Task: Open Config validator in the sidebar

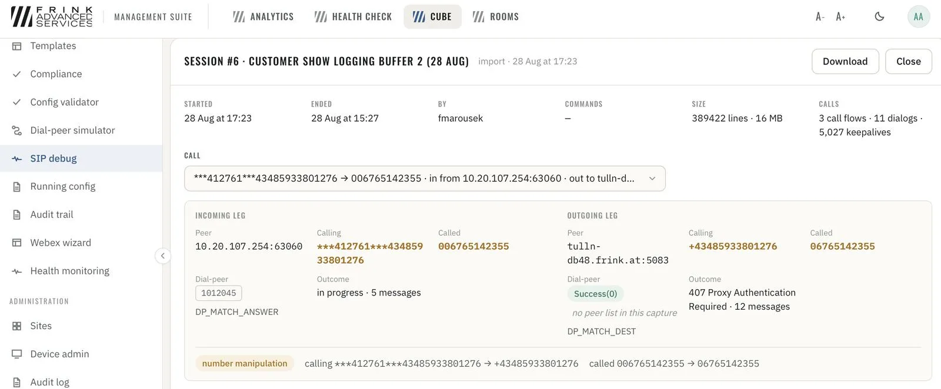Action: tap(81, 102)
